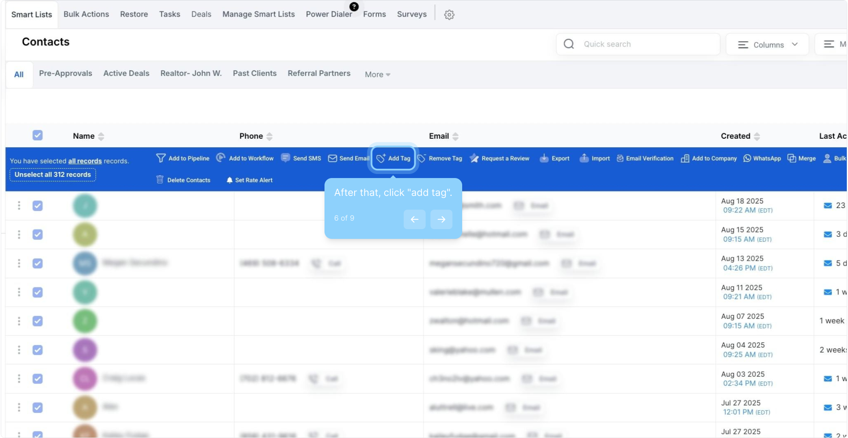Click the Add to Pipeline funnel icon
Viewport: 848px width, 438px height.
pos(161,158)
